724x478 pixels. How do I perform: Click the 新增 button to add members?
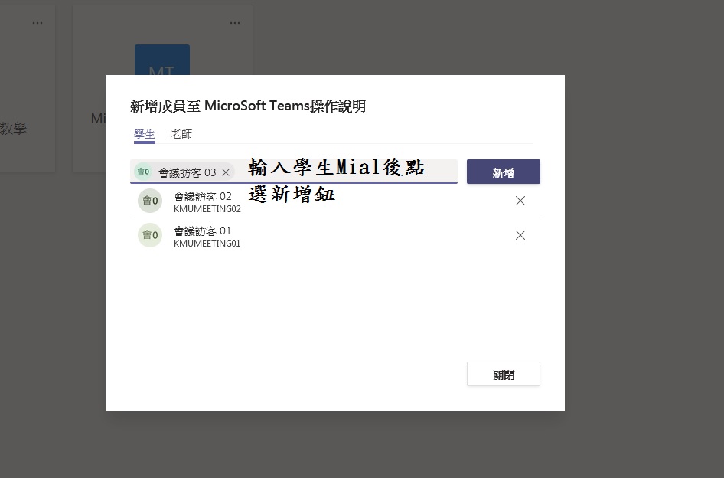click(x=504, y=172)
